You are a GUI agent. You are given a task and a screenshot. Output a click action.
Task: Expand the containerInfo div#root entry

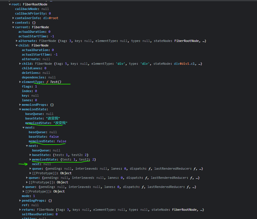(x=13, y=18)
